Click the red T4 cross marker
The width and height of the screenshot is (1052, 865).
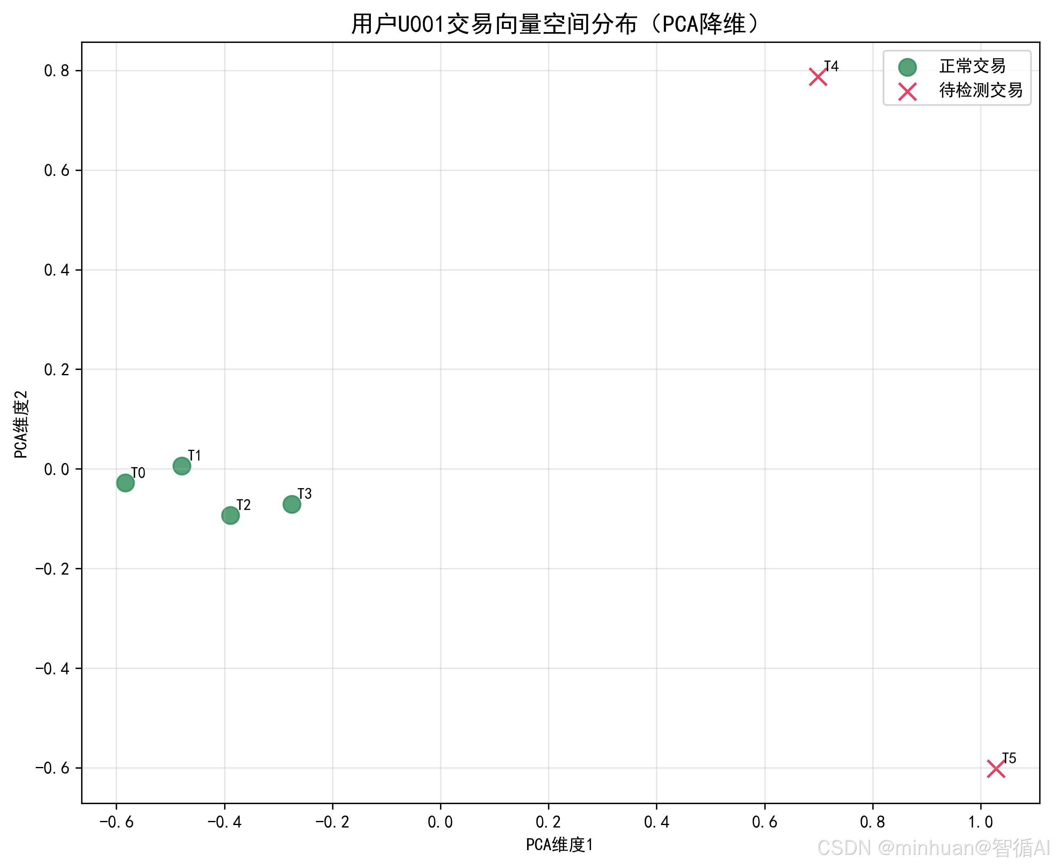[818, 77]
